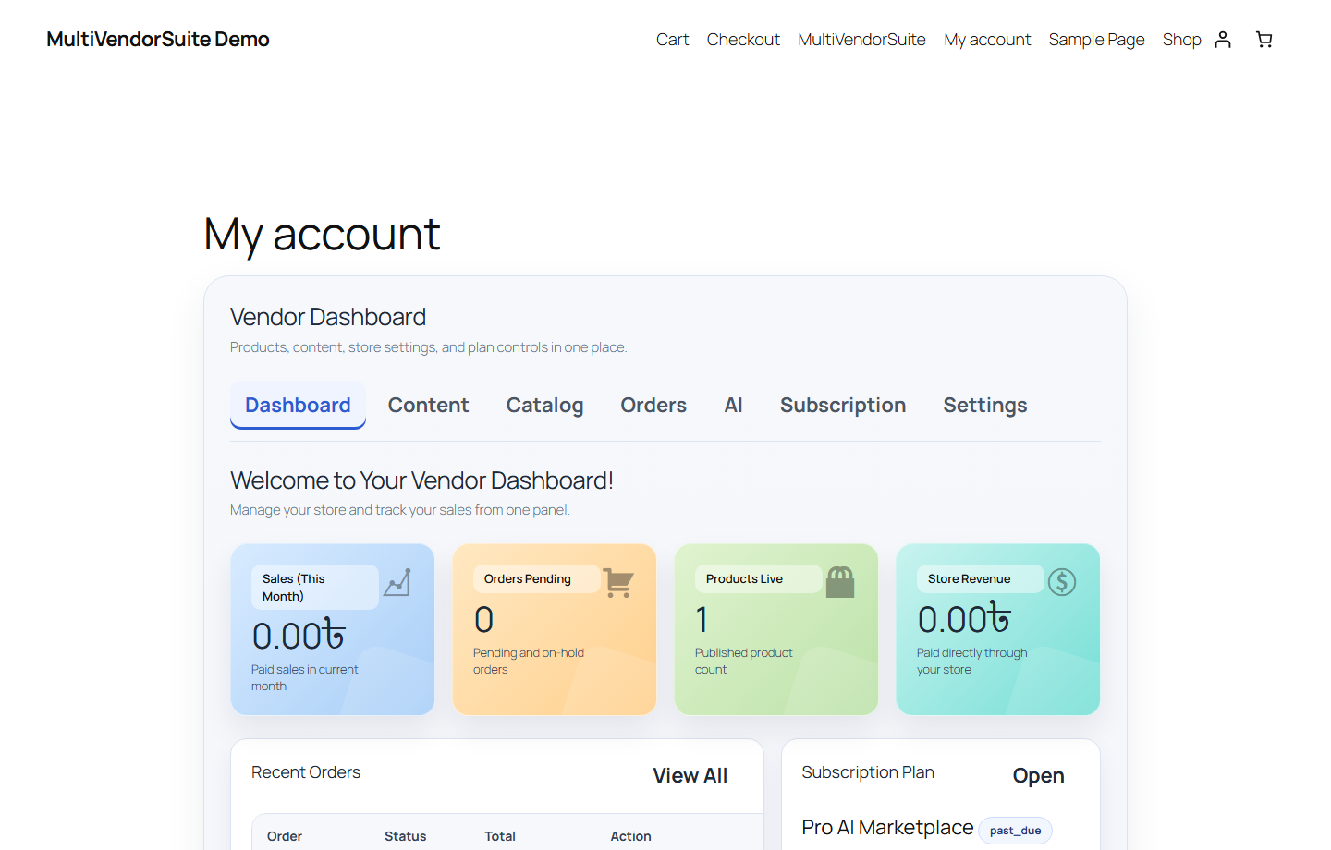
Task: Click the Pro AI Marketplace plan name
Action: coord(887,827)
